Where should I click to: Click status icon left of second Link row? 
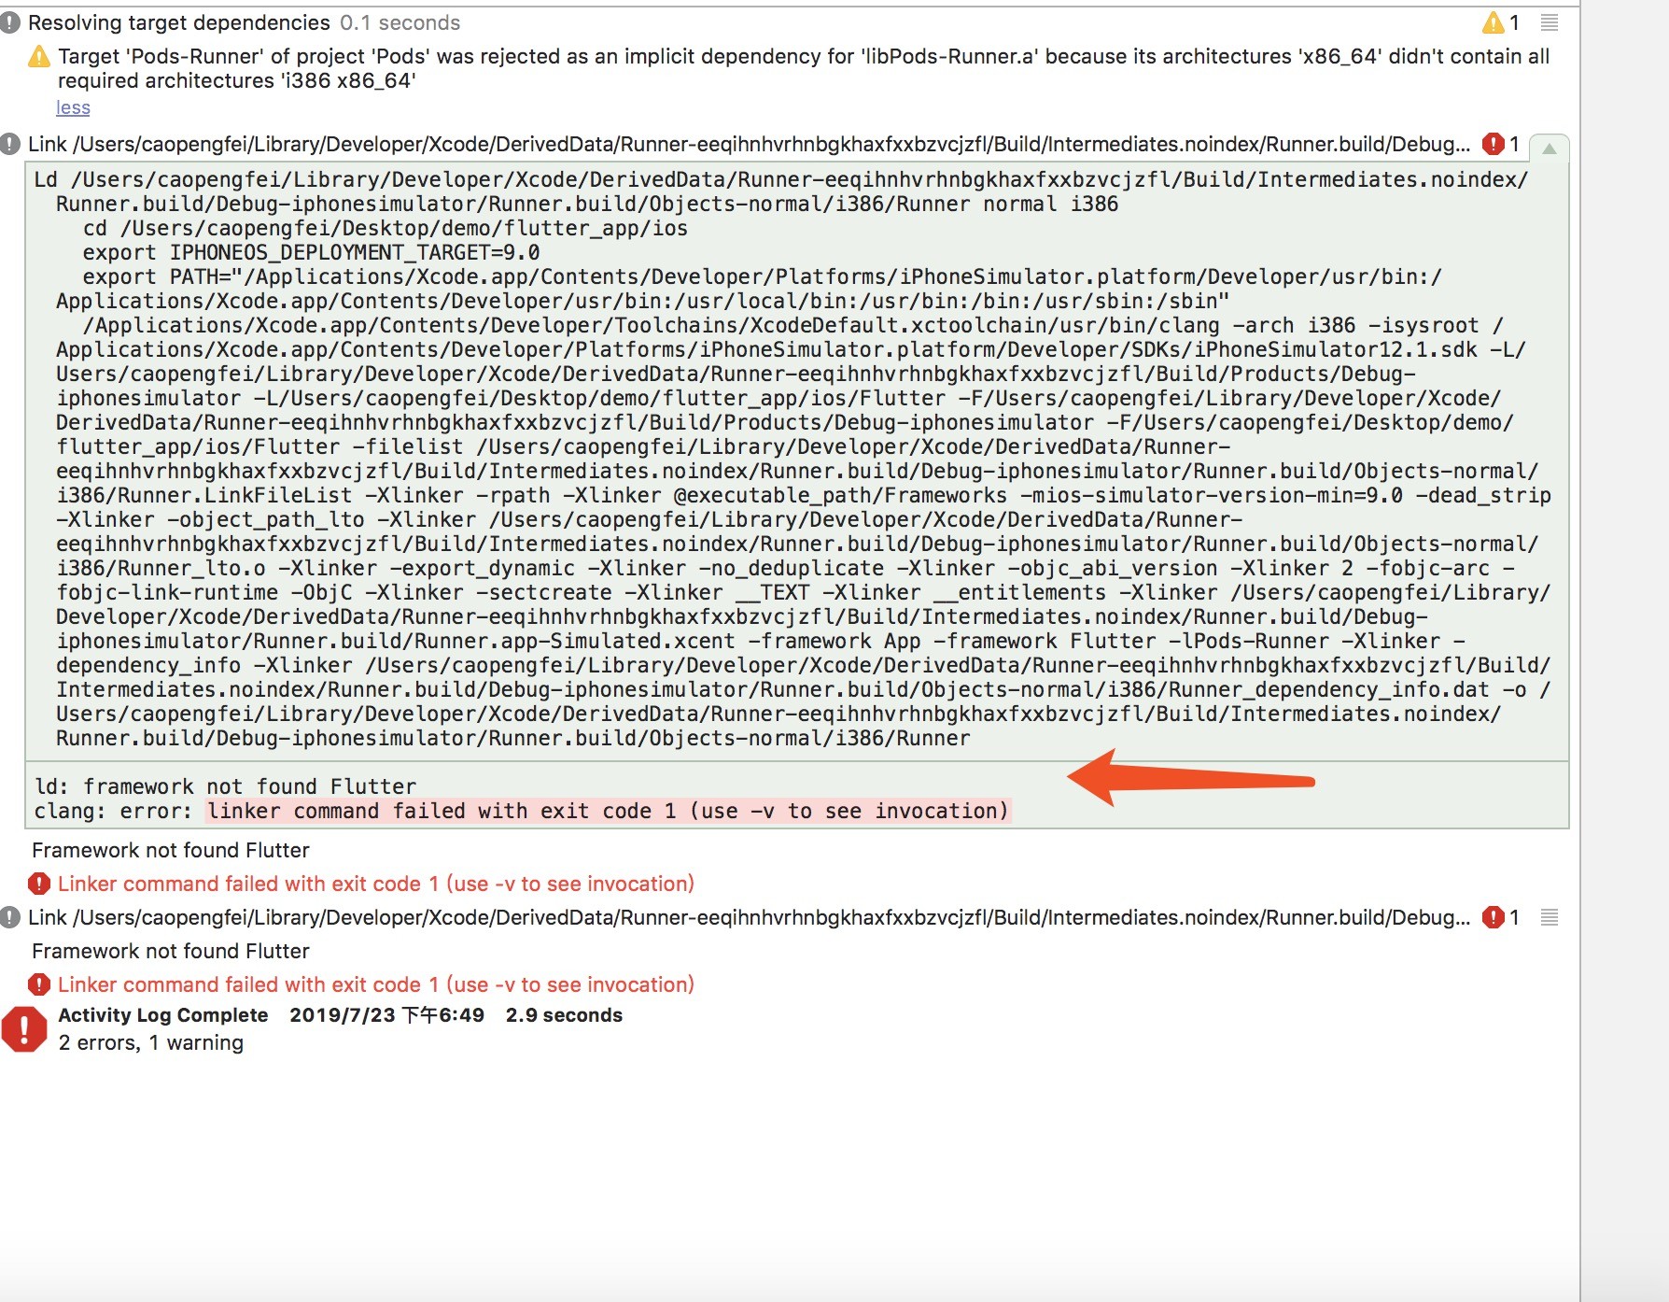[10, 917]
